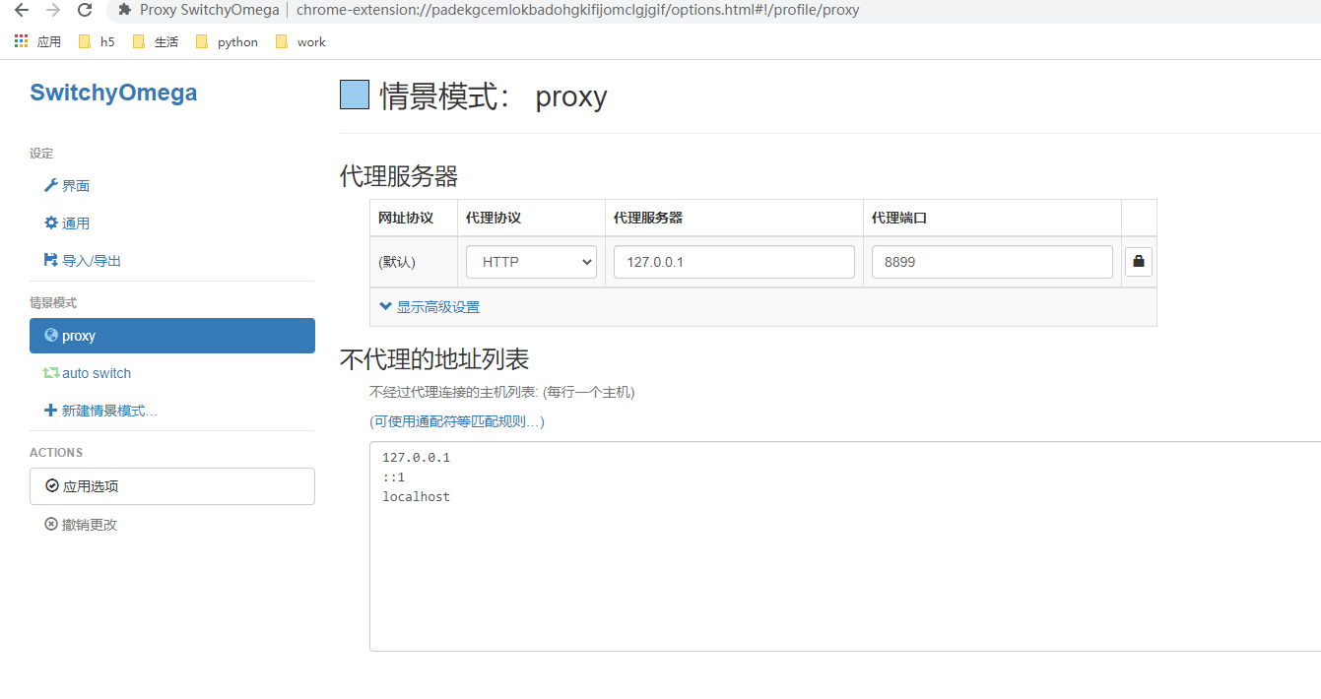The height and width of the screenshot is (699, 1321).
Task: Open the work bookmarks folder
Action: [x=301, y=41]
